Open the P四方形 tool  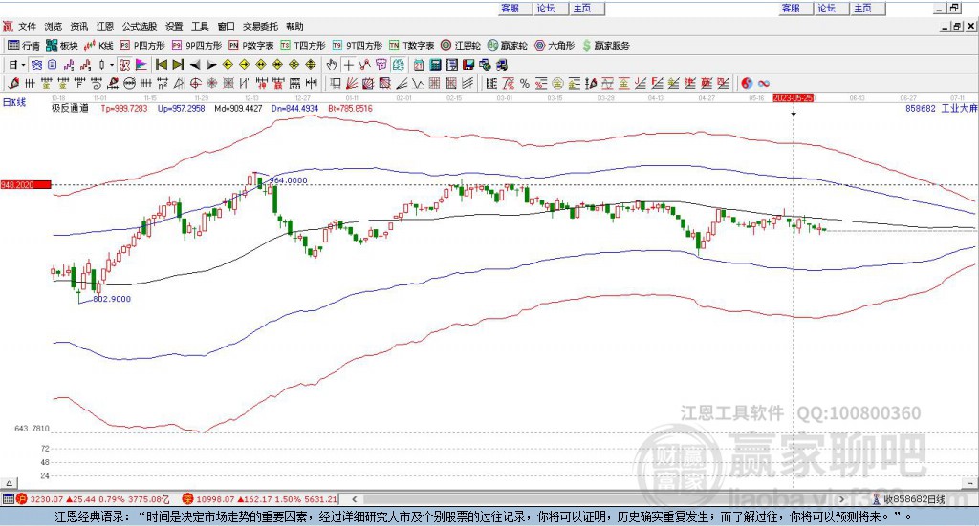[142, 46]
